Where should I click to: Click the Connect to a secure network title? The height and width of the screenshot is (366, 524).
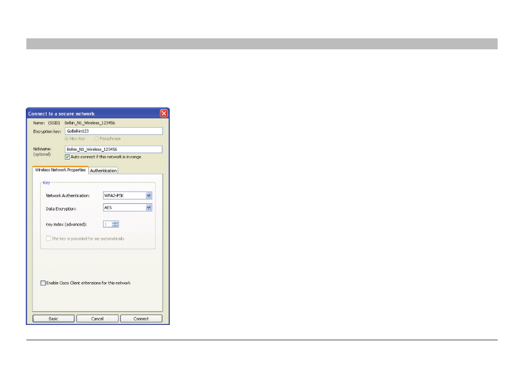coord(62,113)
